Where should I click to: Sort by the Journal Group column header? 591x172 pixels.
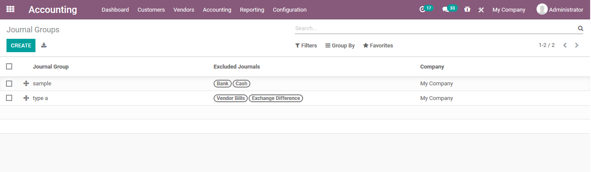tap(51, 67)
